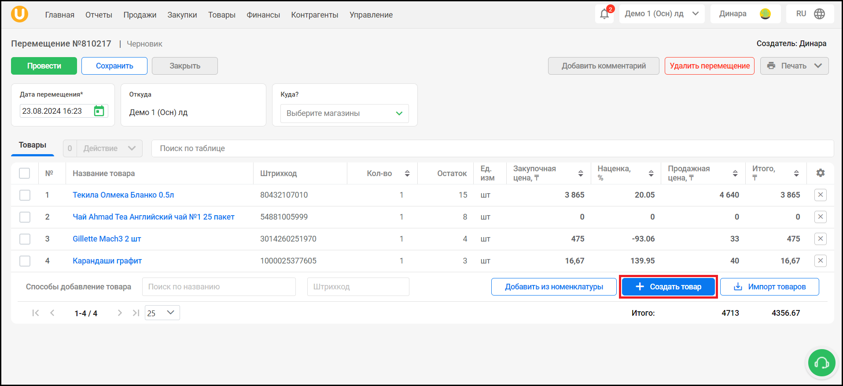Image resolution: width=843 pixels, height=386 pixels.
Task: Open table column settings gear icon
Action: (821, 173)
